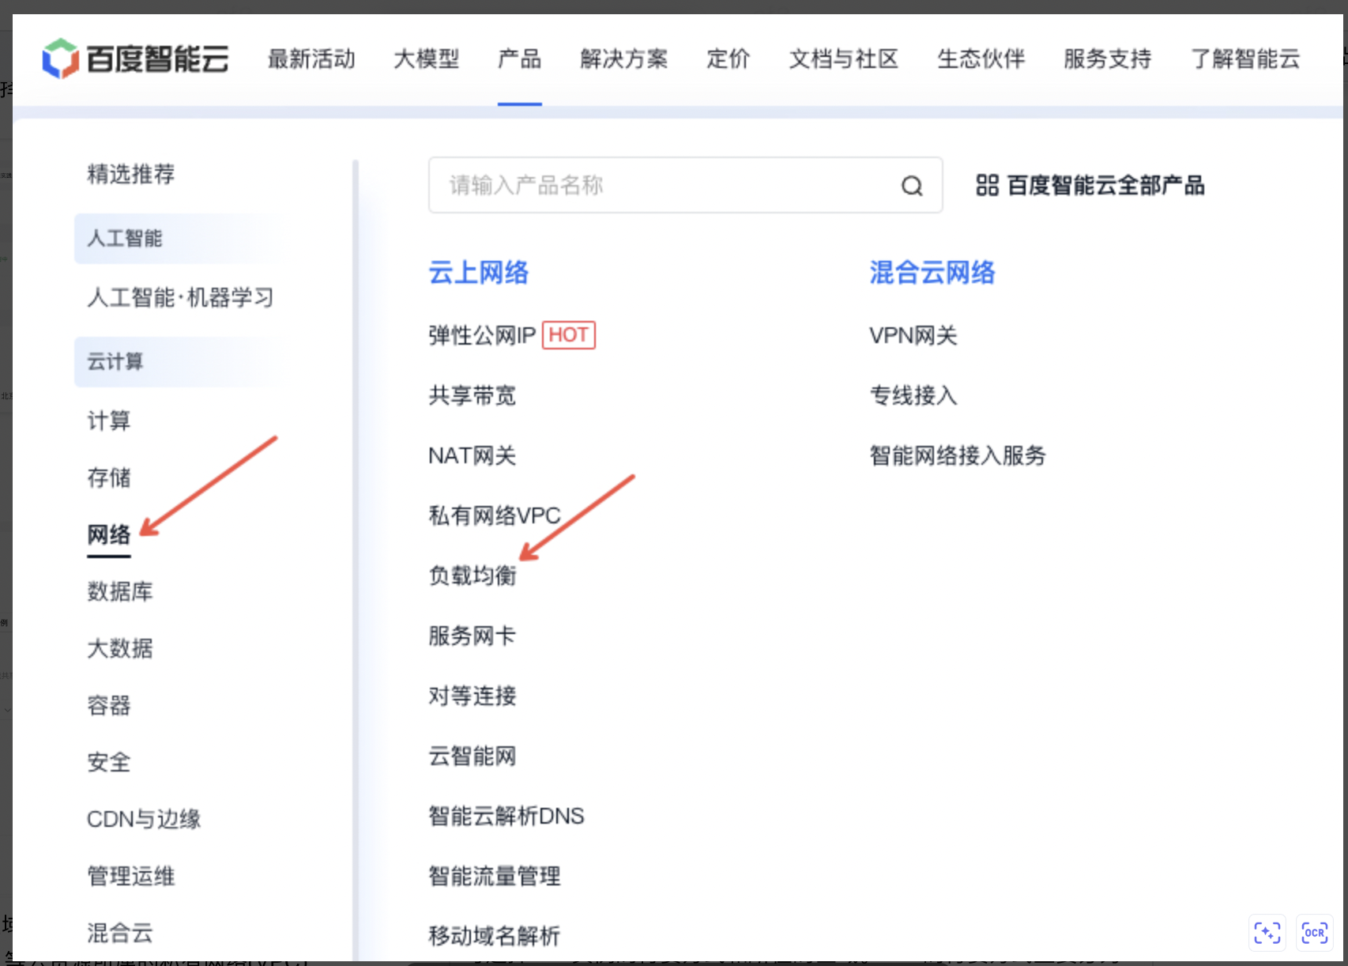Select 计算 in the sidebar
The height and width of the screenshot is (966, 1348).
click(x=109, y=421)
